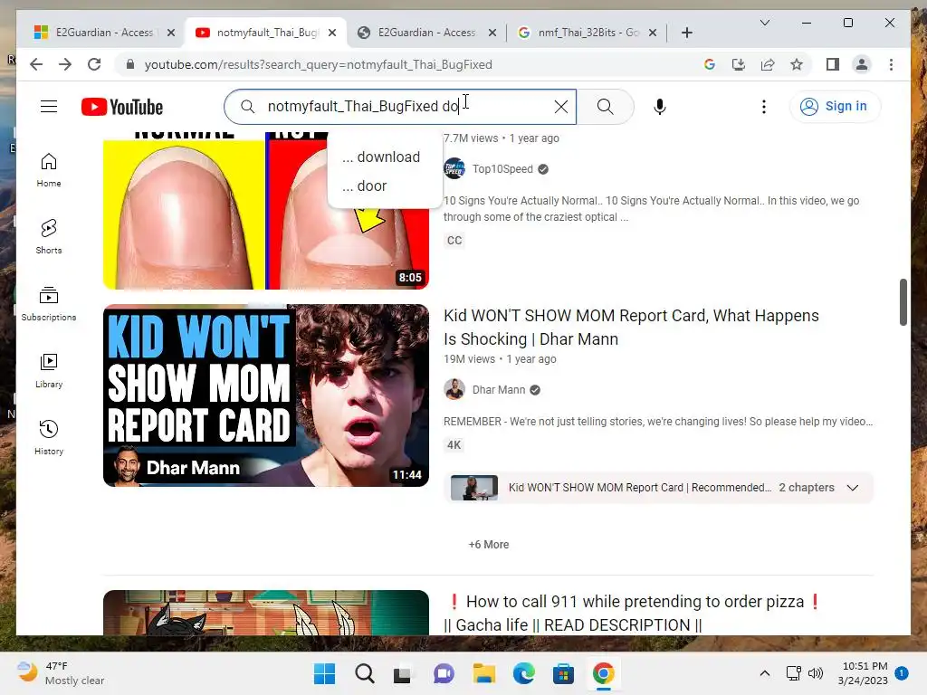This screenshot has width=927, height=695.
Task: Run search with the magnifier button
Action: pyautogui.click(x=605, y=107)
